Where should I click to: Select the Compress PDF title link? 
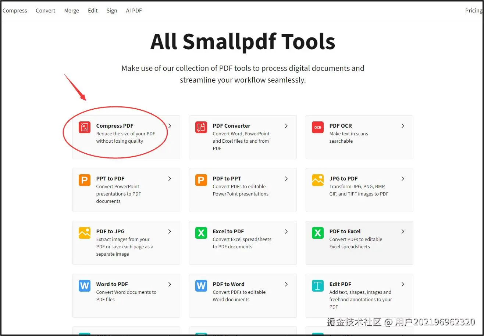115,126
